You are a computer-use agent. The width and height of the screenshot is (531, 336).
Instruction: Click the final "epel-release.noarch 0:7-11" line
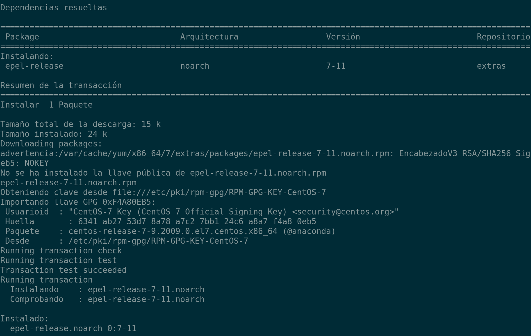[73, 328]
